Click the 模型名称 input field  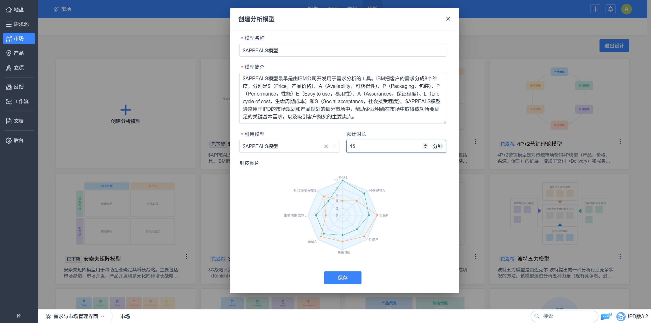[x=342, y=50]
